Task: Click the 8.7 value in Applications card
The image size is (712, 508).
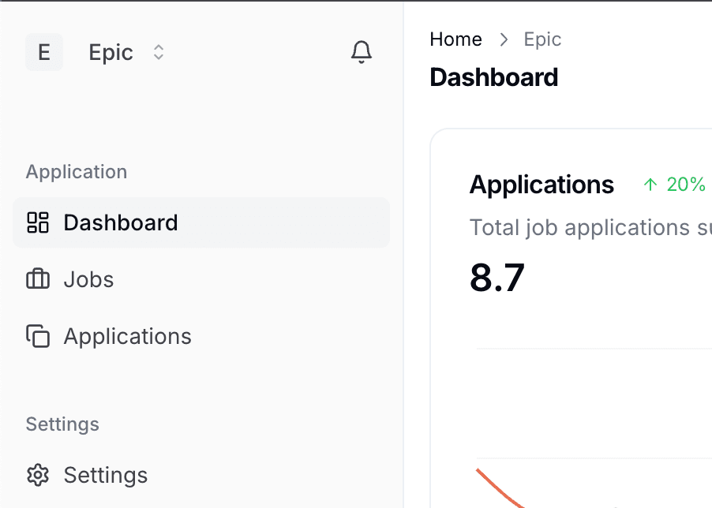Action: [x=497, y=277]
